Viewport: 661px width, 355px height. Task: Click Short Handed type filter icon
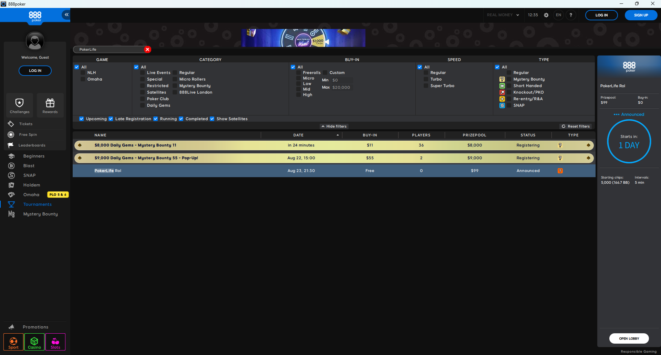(502, 86)
